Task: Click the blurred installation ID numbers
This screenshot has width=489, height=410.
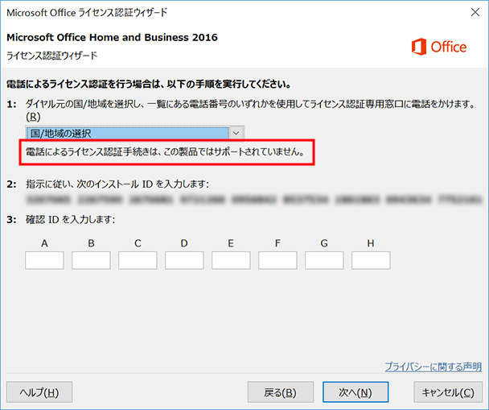Action: (x=253, y=198)
